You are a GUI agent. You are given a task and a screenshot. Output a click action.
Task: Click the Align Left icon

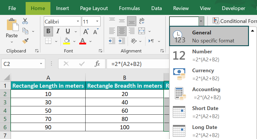click(112, 31)
